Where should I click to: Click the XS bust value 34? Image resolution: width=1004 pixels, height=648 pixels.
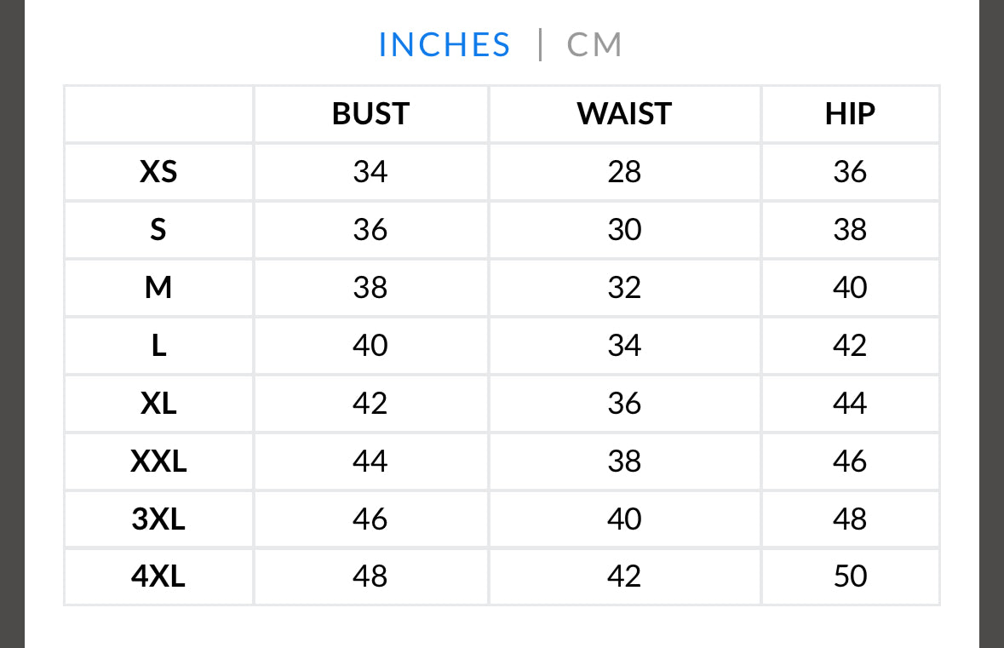(370, 172)
